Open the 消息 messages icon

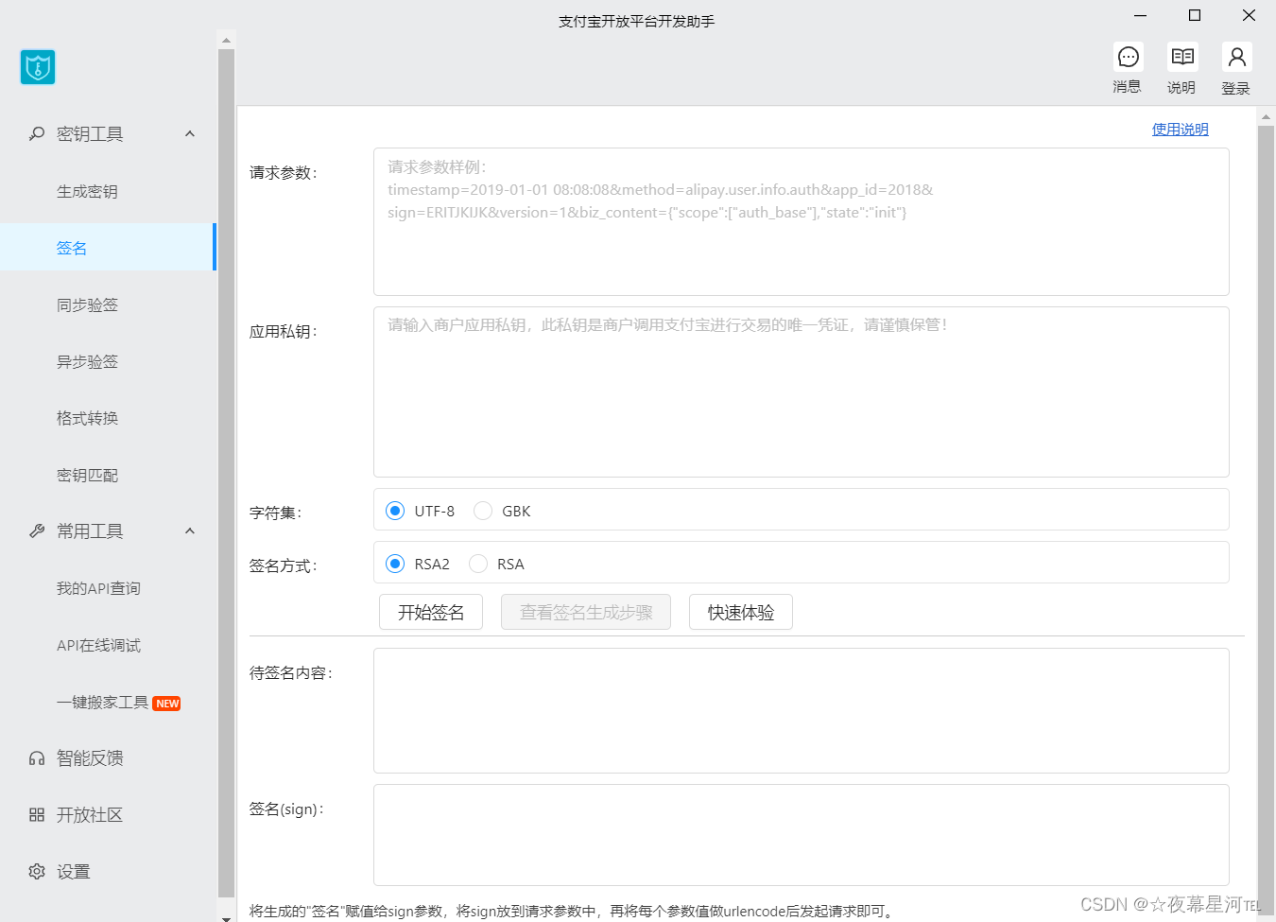(1128, 58)
